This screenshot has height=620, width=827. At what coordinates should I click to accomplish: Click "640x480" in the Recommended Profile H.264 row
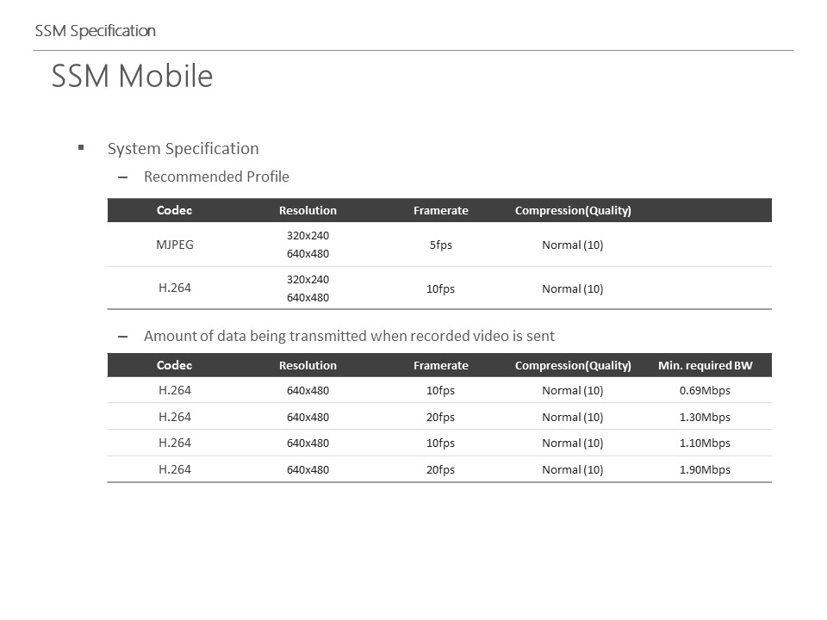click(x=308, y=297)
